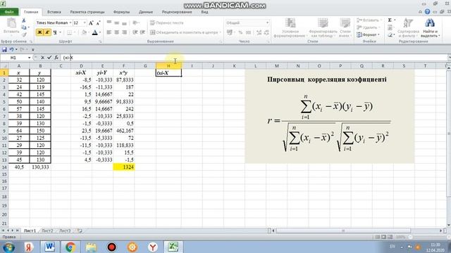Open Microsoft Word from the taskbar
The width and height of the screenshot is (451, 253).
(x=49, y=247)
